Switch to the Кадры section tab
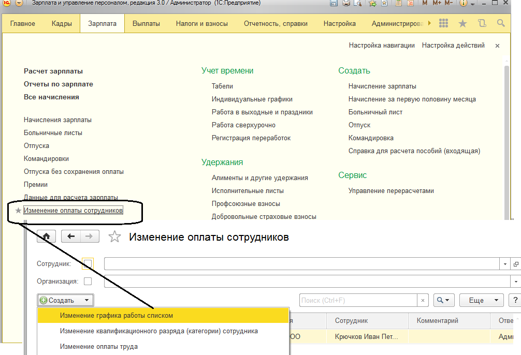521x355 pixels. (62, 24)
